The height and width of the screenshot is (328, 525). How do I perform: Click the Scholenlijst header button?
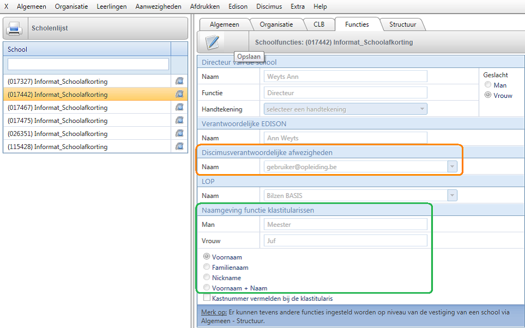coord(95,28)
